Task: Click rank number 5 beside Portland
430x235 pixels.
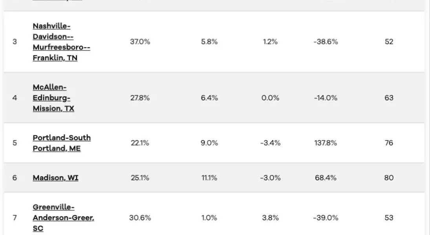Action: (x=15, y=143)
